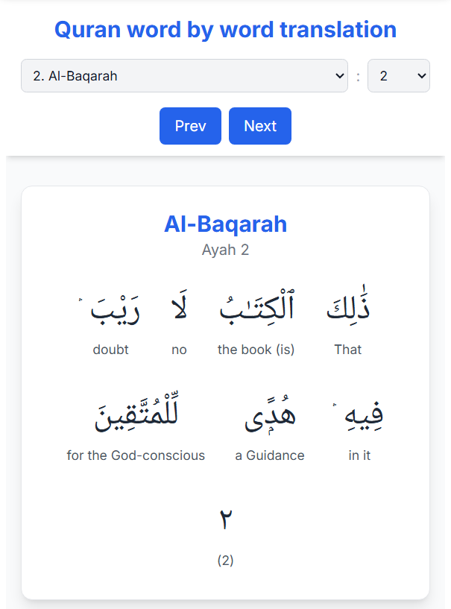Click the Prev button

tap(190, 125)
